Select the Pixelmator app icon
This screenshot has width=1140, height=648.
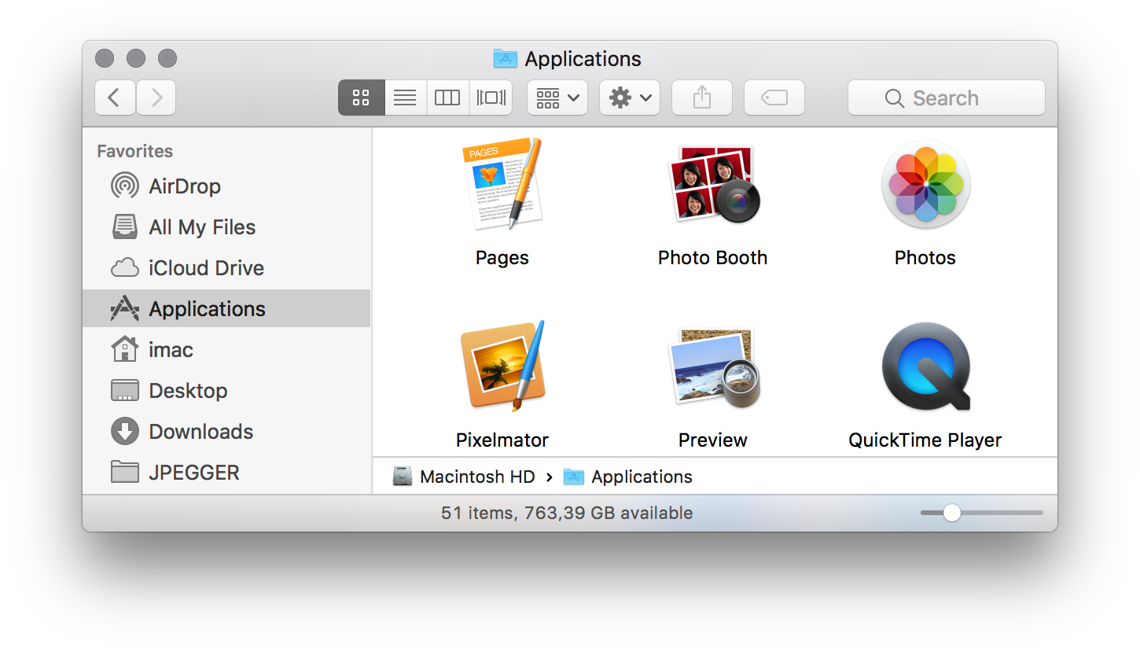502,366
